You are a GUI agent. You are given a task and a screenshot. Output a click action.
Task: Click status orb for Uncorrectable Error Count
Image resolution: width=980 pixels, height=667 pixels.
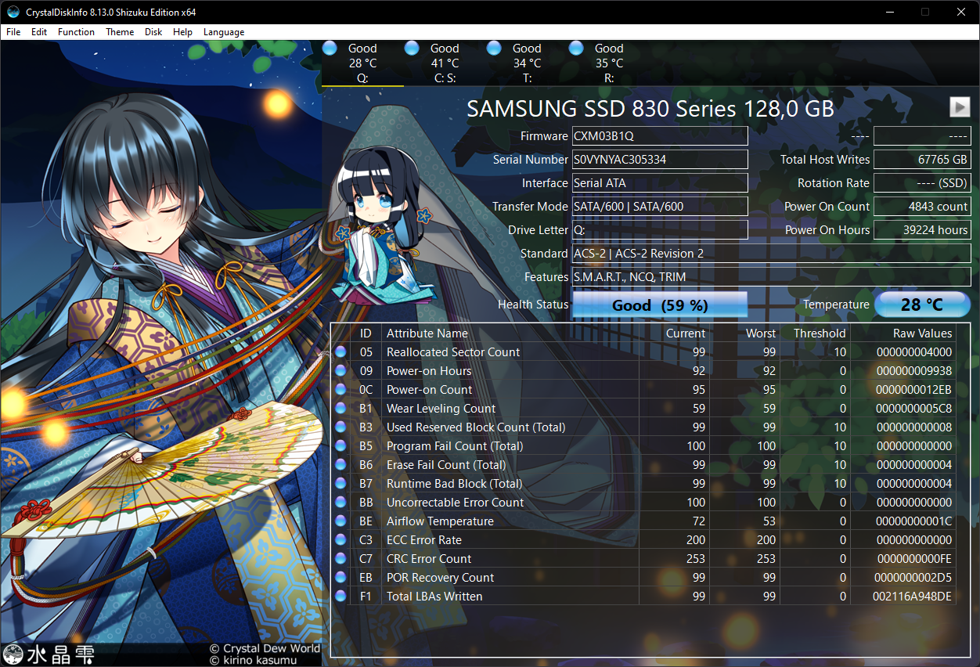(340, 503)
